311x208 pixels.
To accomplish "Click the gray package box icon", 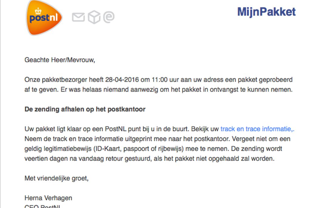I will [x=94, y=17].
